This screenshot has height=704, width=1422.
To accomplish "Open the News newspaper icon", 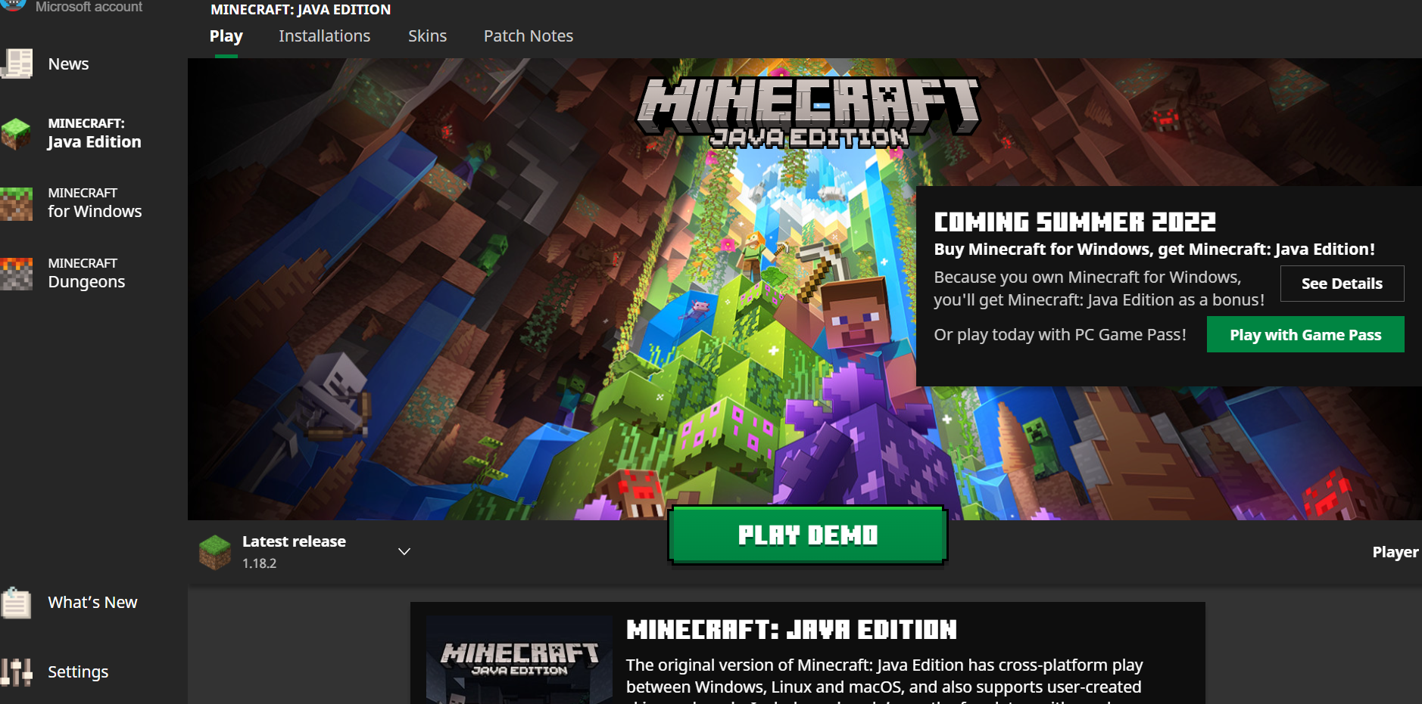I will point(17,64).
